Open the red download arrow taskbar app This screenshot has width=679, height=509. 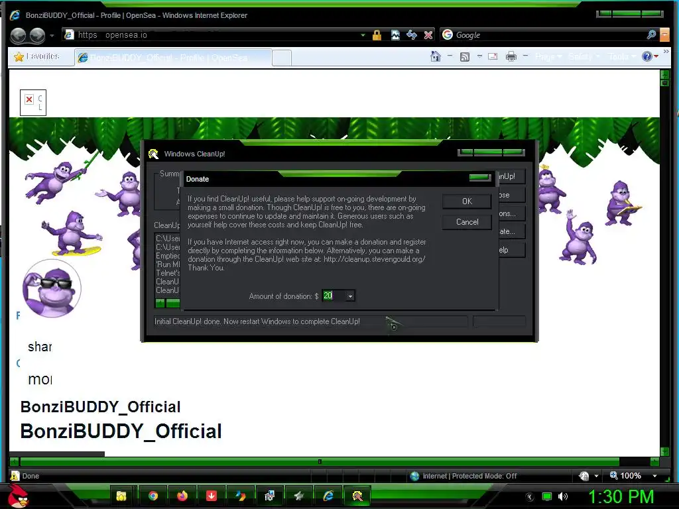coord(211,496)
